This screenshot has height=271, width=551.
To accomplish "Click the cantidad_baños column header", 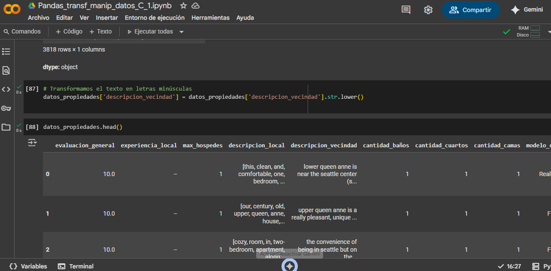I will [386, 145].
